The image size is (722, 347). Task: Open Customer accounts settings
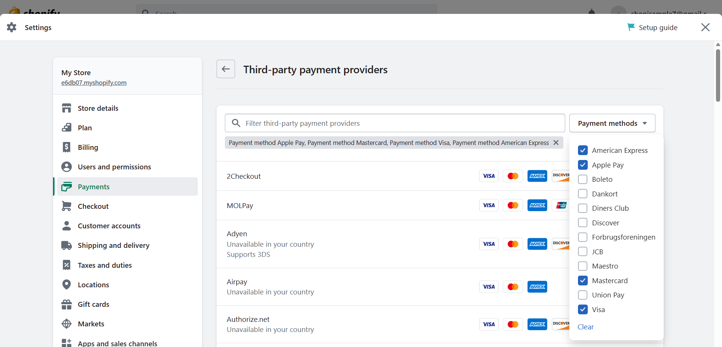[127, 226]
